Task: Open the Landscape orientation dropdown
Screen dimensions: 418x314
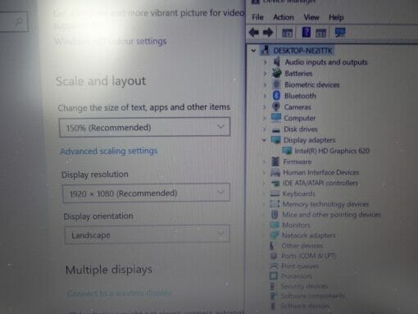Action: (x=148, y=234)
